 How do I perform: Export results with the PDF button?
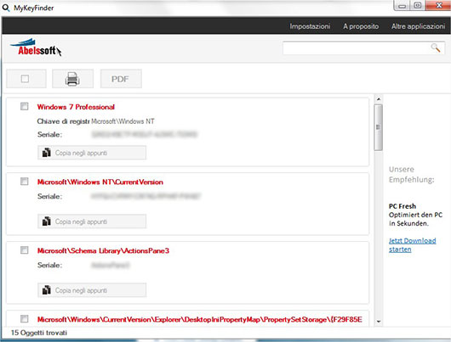tap(121, 79)
